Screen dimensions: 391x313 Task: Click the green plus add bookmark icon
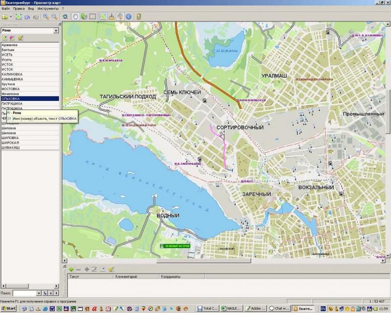(x=71, y=269)
